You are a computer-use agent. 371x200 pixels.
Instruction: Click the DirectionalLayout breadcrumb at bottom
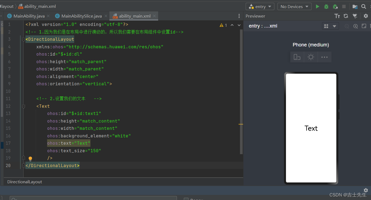[25, 182]
